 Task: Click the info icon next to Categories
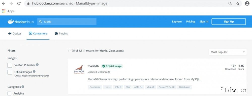pos(23,86)
